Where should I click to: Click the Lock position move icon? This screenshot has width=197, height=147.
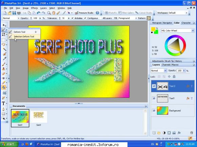pos(169,77)
